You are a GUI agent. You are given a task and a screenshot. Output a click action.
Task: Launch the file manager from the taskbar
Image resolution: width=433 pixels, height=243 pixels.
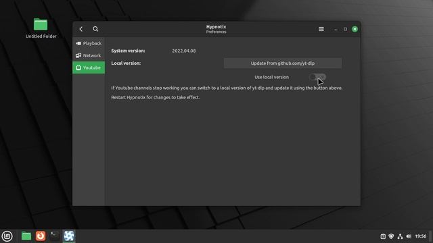pyautogui.click(x=26, y=236)
